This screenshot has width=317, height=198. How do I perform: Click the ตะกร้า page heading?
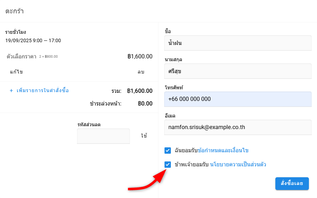pos(14,11)
